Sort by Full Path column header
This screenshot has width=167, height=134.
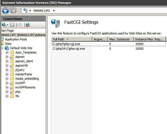click(x=72, y=39)
